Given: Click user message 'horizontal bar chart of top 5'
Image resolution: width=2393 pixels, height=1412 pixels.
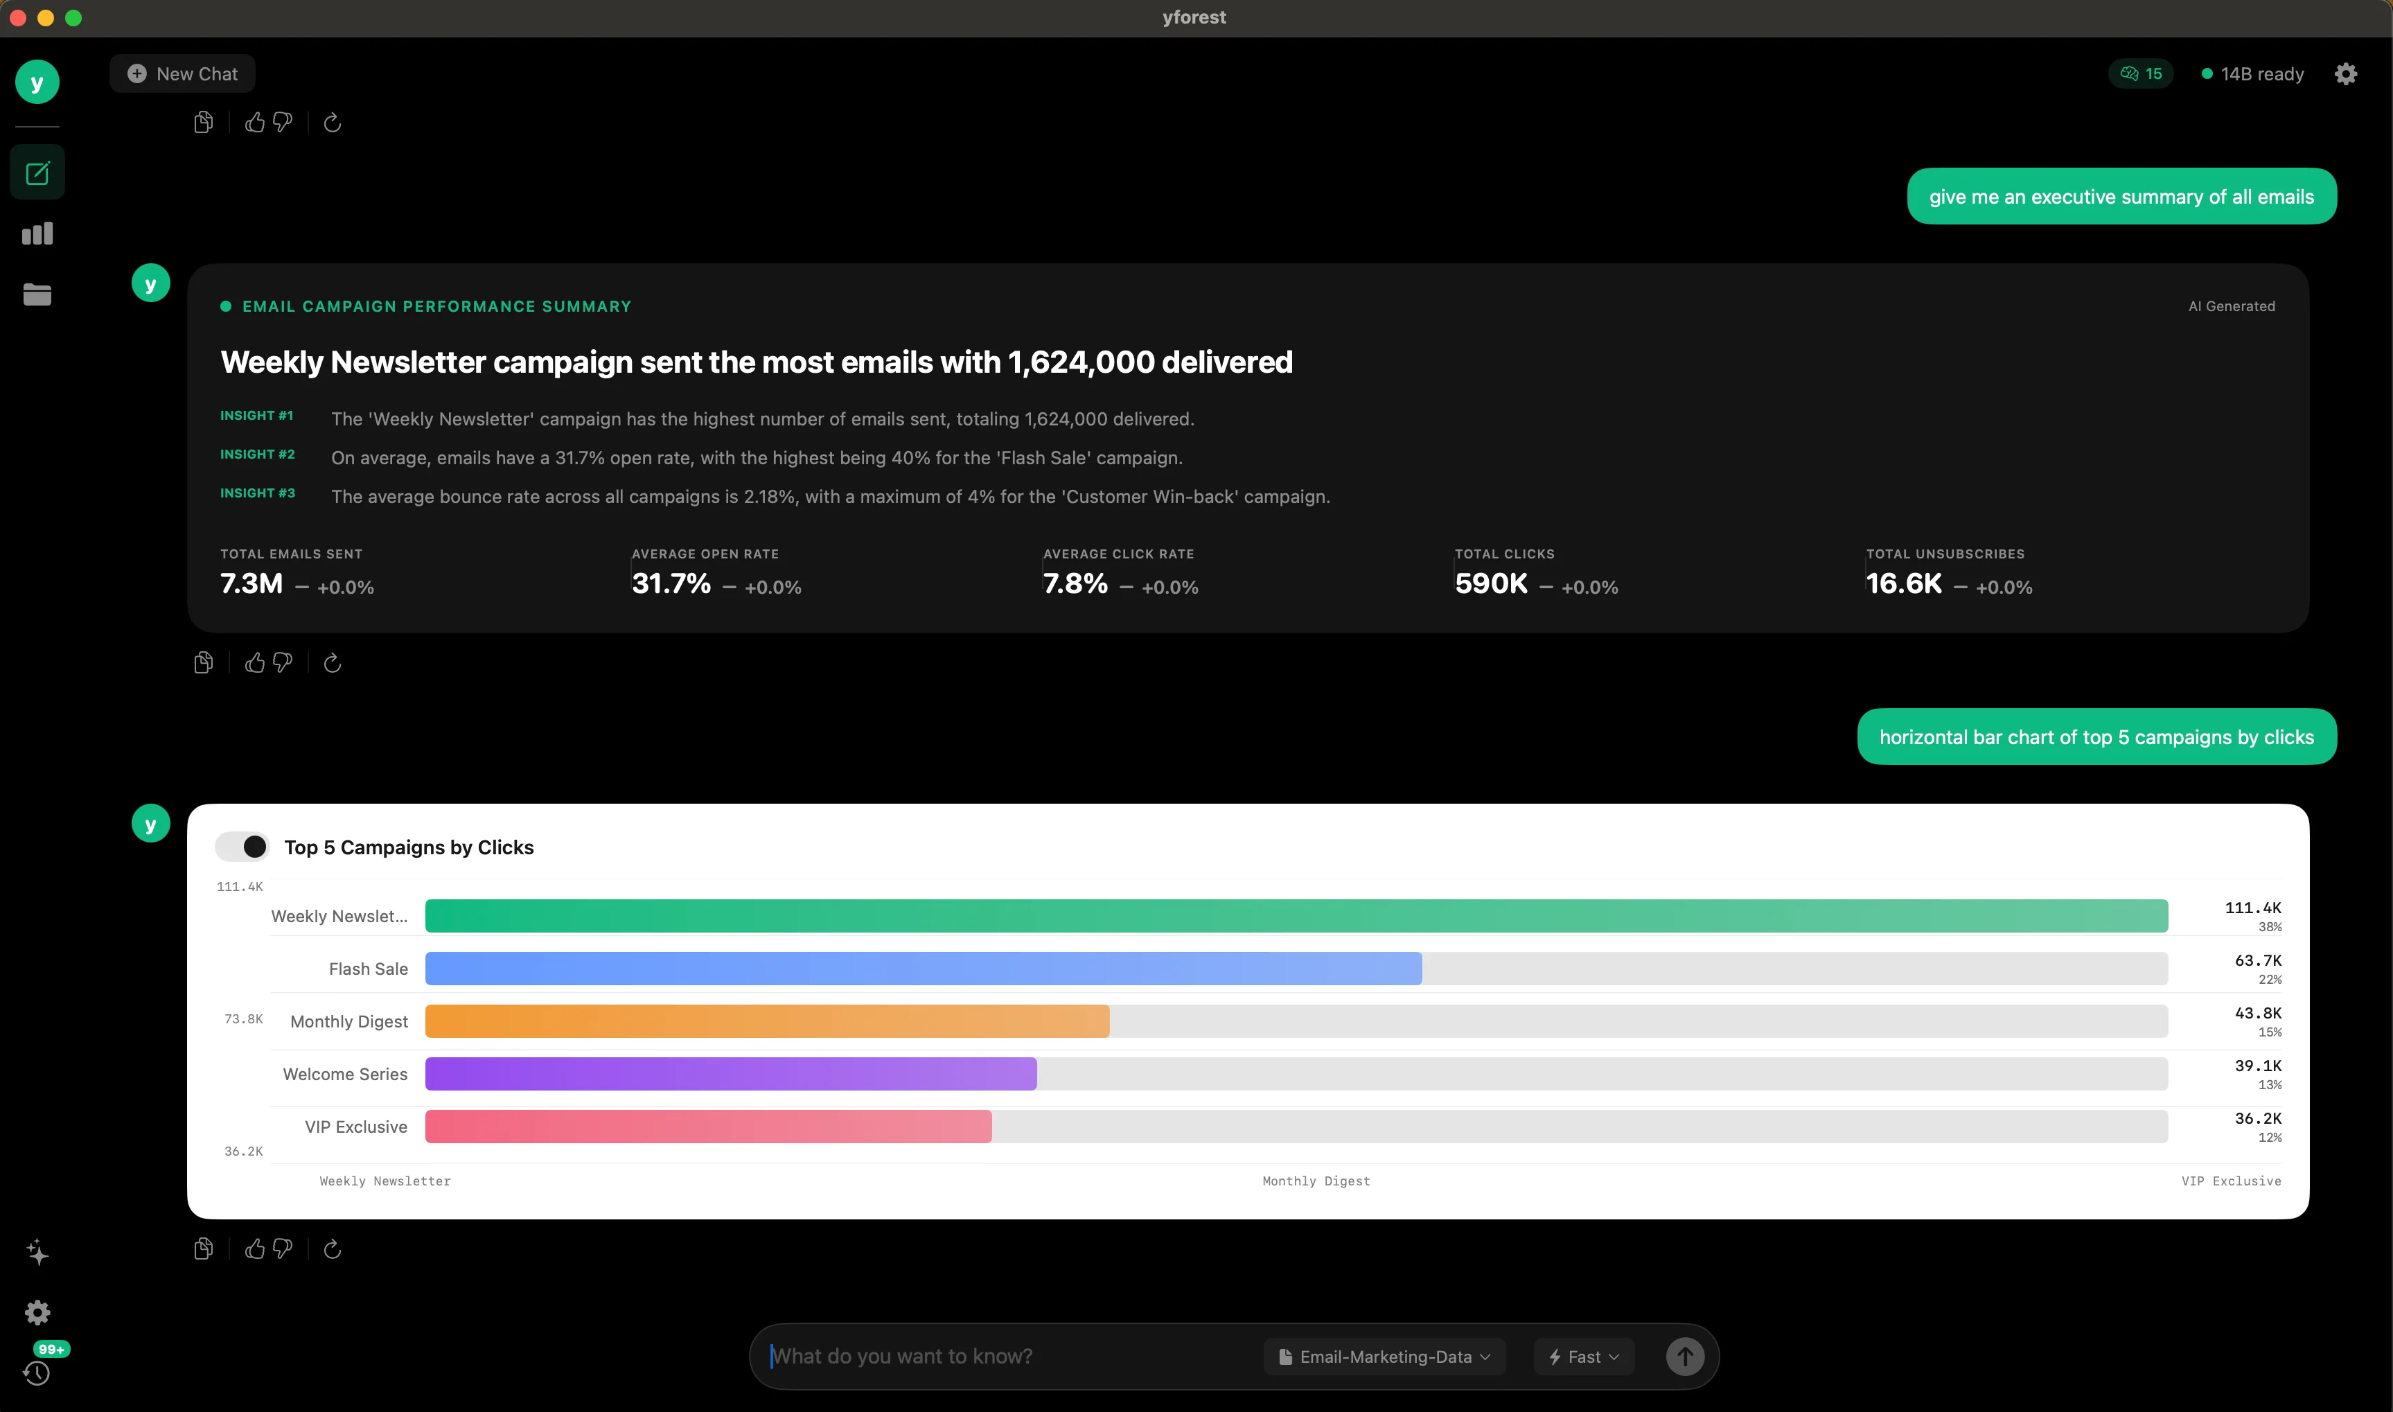Looking at the screenshot, I should [x=2097, y=736].
